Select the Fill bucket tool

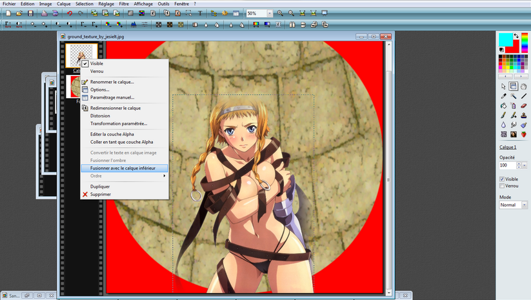tap(503, 106)
